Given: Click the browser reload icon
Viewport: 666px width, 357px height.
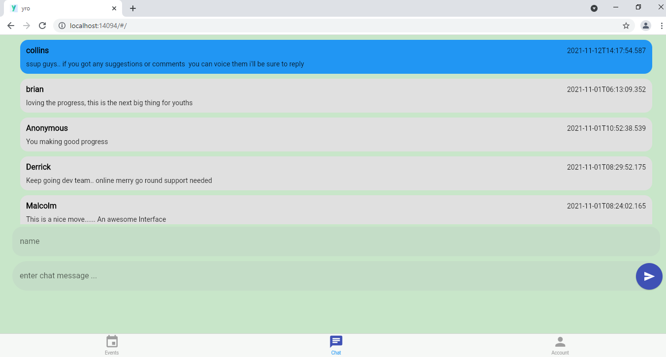Looking at the screenshot, I should point(42,25).
